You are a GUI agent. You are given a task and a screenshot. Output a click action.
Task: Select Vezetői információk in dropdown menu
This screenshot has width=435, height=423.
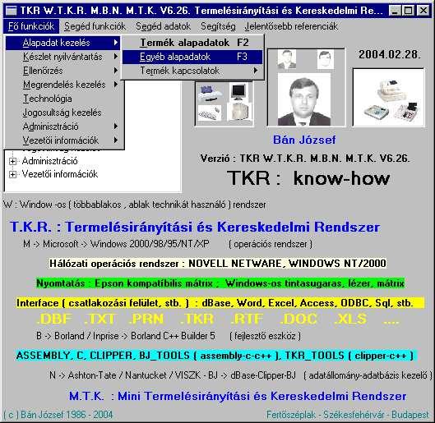[63, 140]
